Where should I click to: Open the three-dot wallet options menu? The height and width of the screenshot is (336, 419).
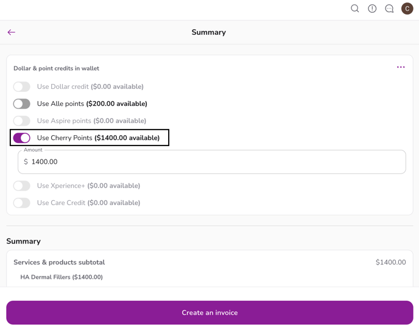pos(401,68)
